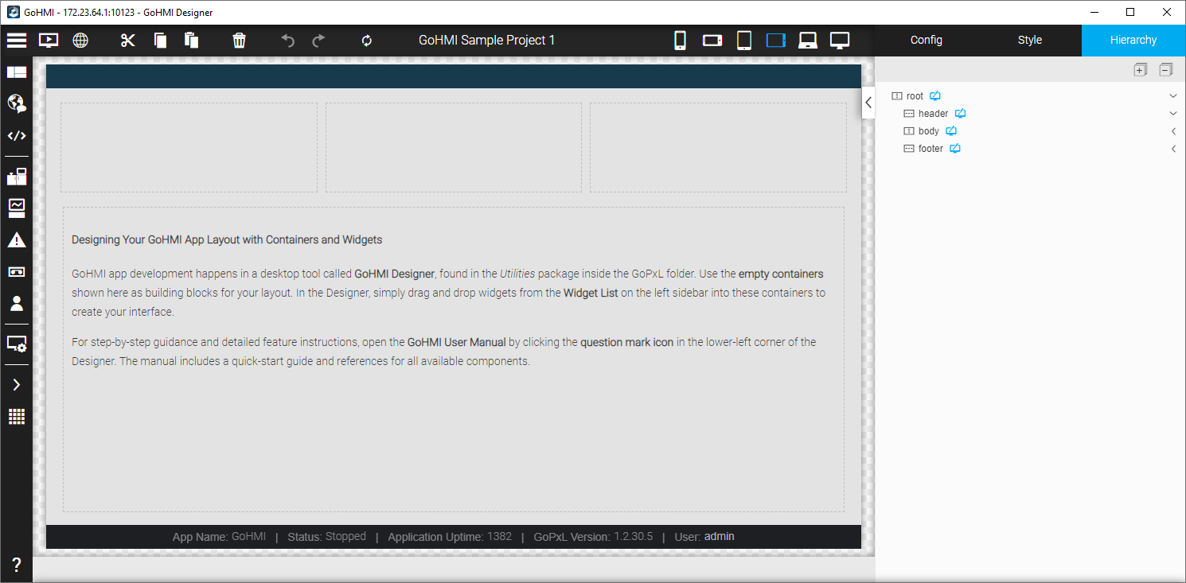Expand the body node in hierarchy
This screenshot has height=583, width=1186.
pos(1172,131)
